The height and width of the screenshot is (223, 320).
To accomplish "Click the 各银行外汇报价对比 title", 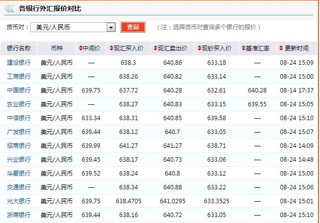I will (x=50, y=9).
